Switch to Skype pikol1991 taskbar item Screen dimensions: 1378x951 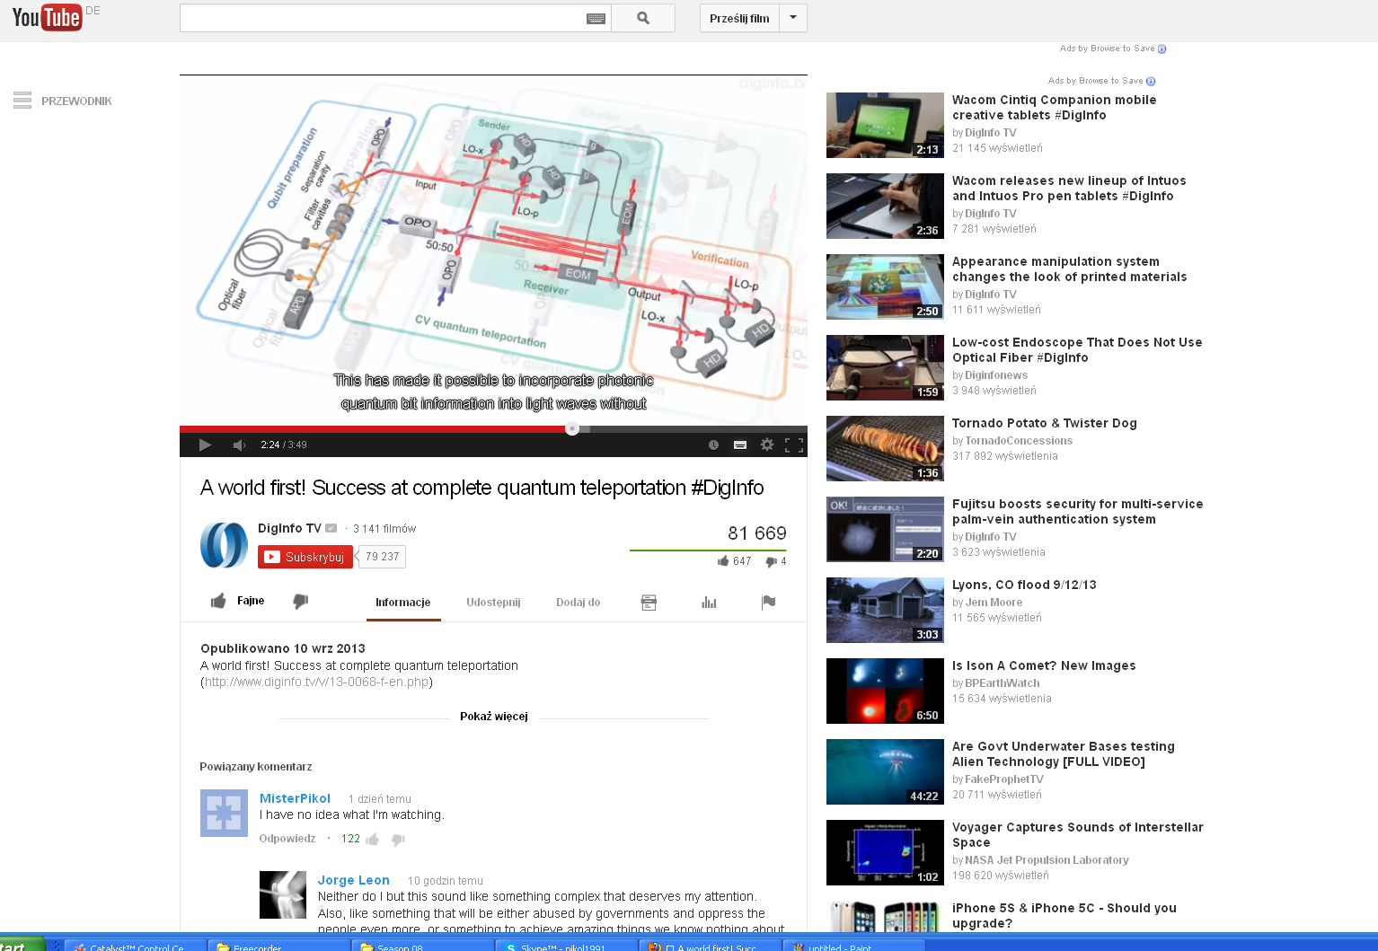566,946
